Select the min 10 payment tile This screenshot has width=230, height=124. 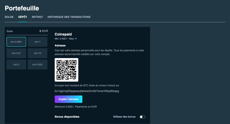tap(38, 53)
